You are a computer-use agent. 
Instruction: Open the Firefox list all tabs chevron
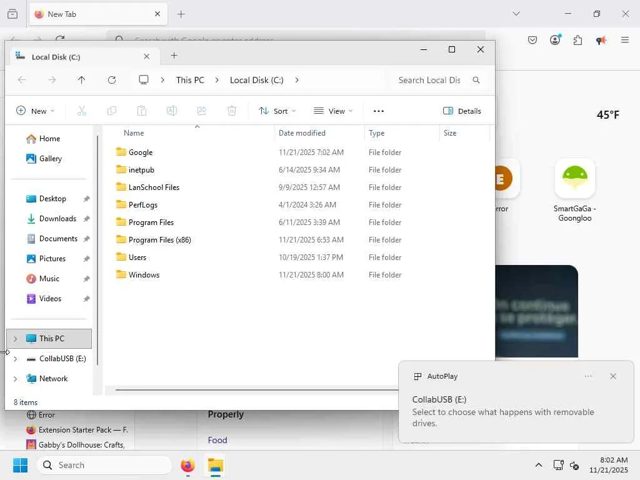coord(516,14)
